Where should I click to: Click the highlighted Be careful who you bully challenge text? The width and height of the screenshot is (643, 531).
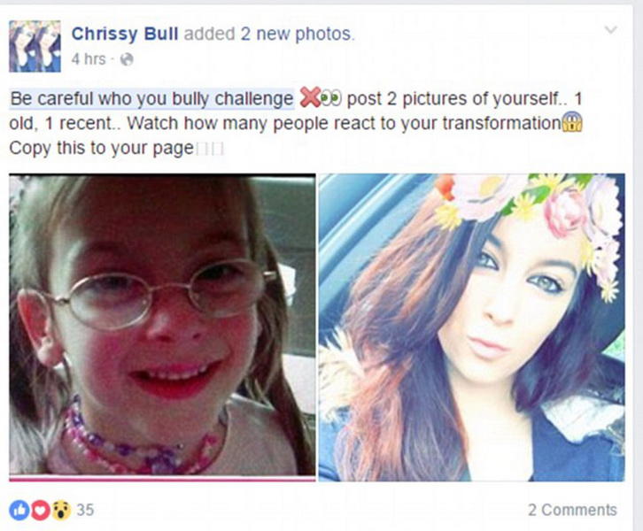pyautogui.click(x=151, y=99)
